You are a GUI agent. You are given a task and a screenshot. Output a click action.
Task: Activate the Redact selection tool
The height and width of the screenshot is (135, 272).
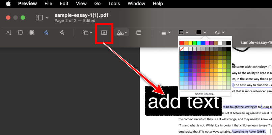[x=32, y=32]
